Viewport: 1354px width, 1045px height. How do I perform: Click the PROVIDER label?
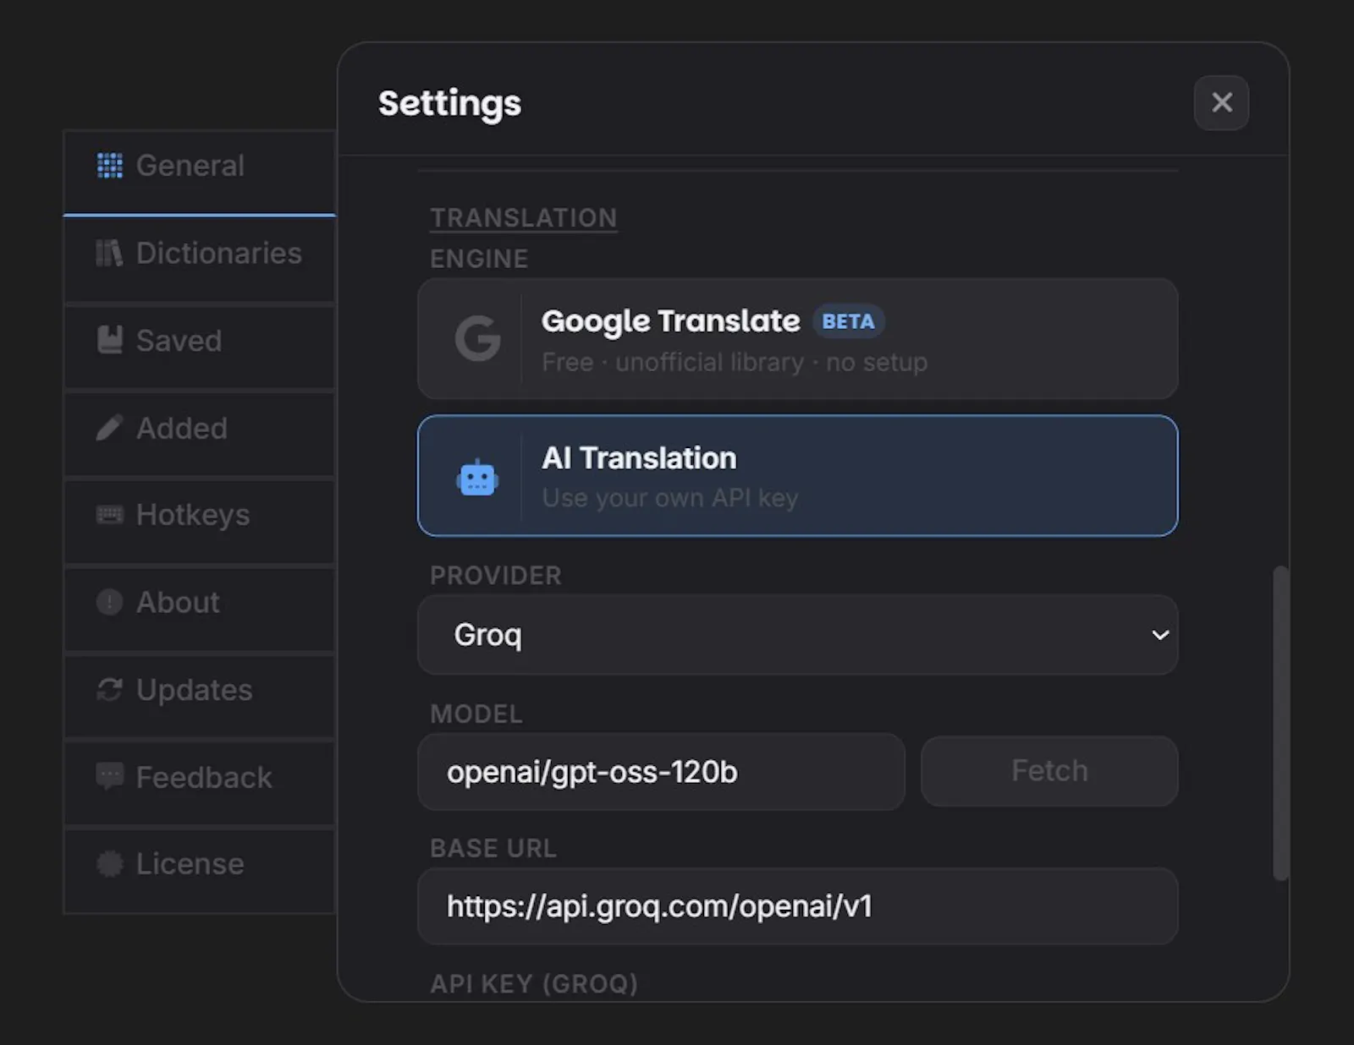coord(496,576)
